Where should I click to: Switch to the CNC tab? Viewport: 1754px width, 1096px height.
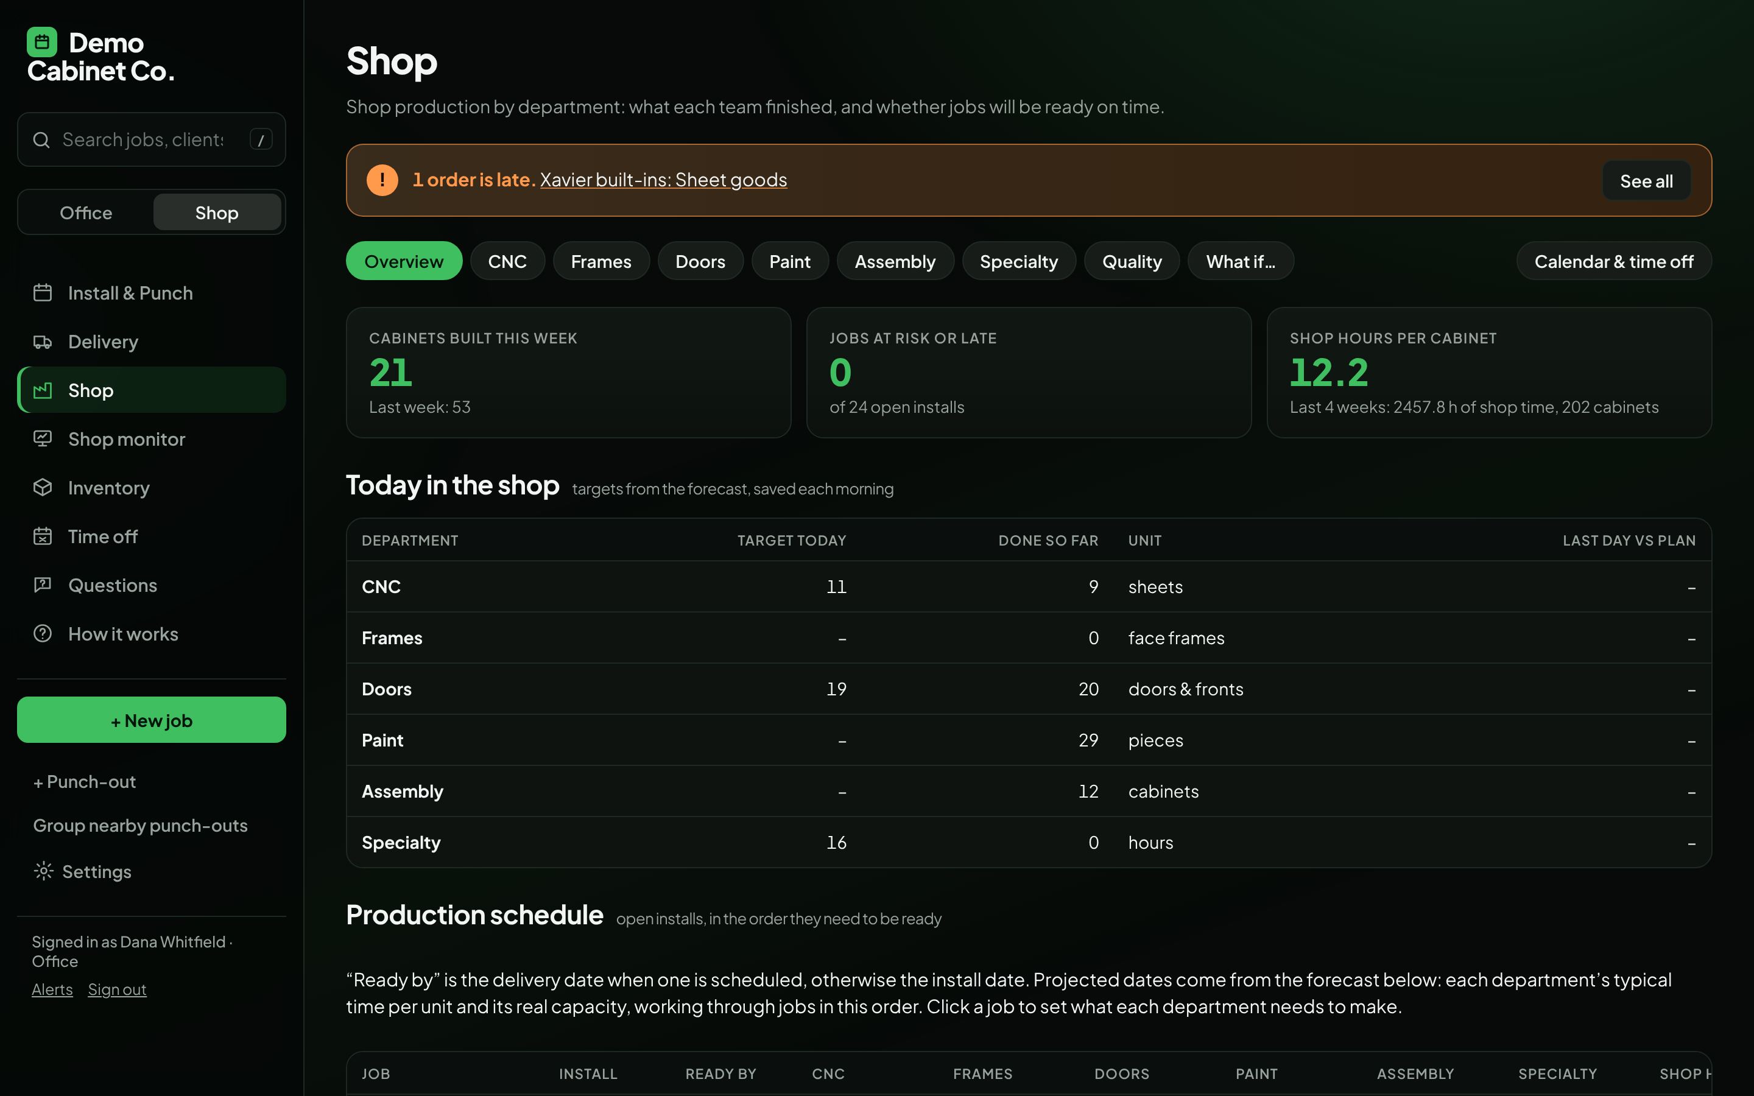click(x=507, y=261)
